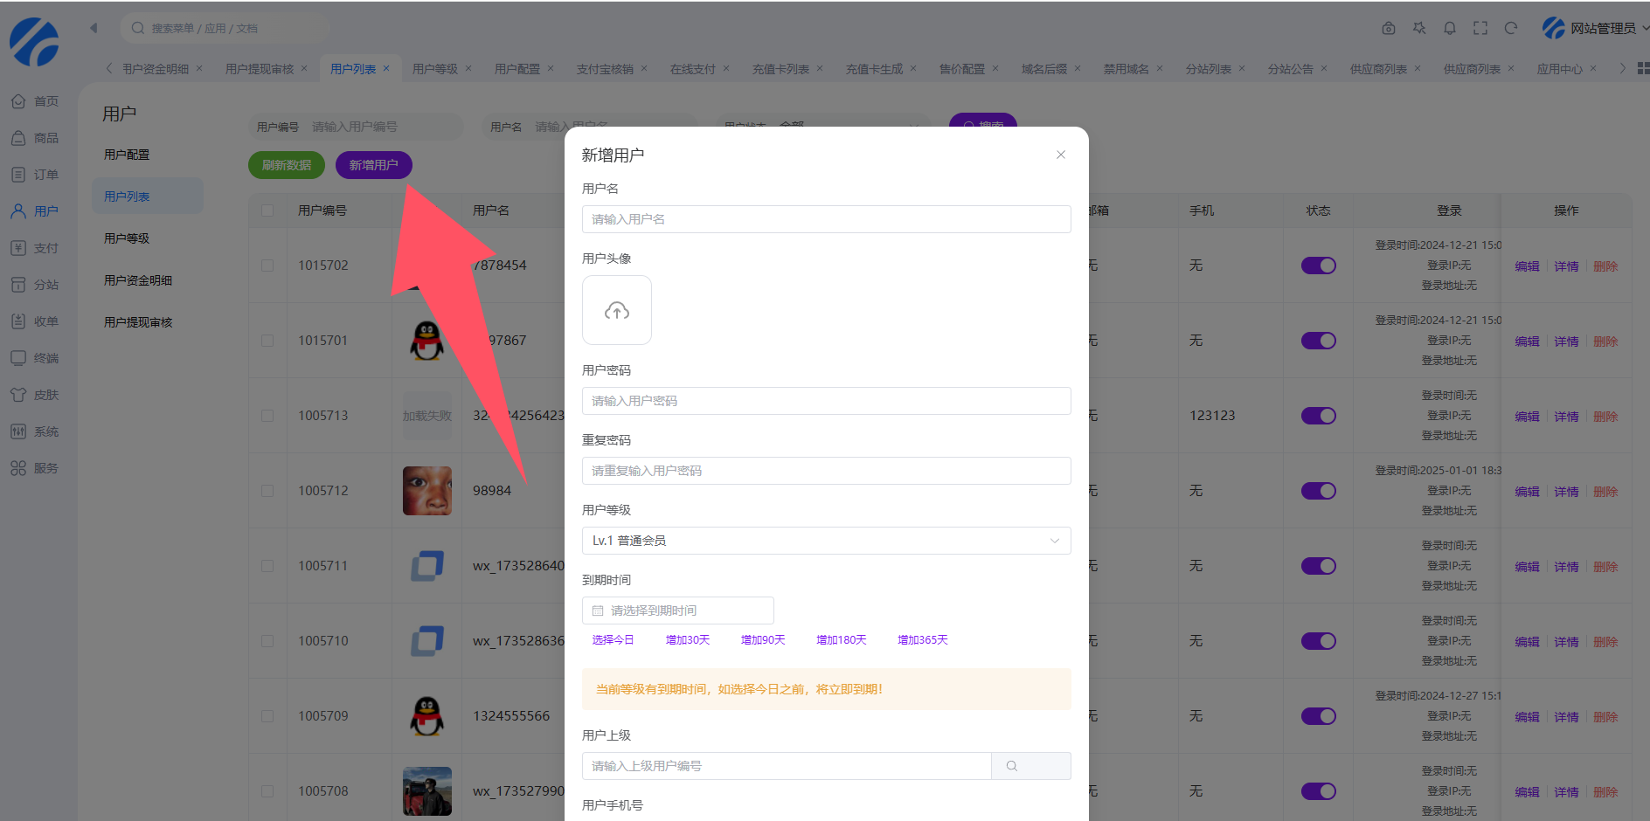The width and height of the screenshot is (1650, 821).
Task: Open the 皮肤 section in the sidebar
Action: tap(35, 394)
